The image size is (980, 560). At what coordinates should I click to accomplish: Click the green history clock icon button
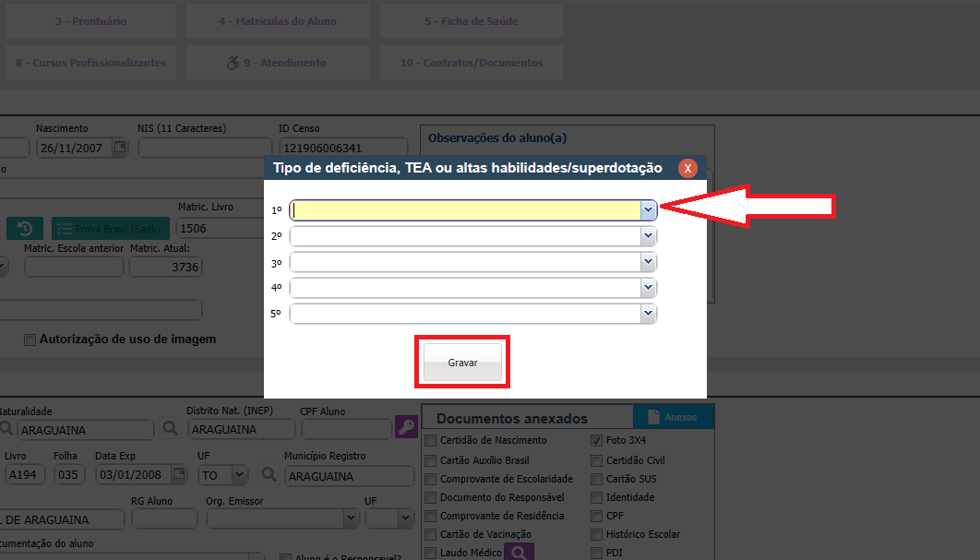(25, 228)
